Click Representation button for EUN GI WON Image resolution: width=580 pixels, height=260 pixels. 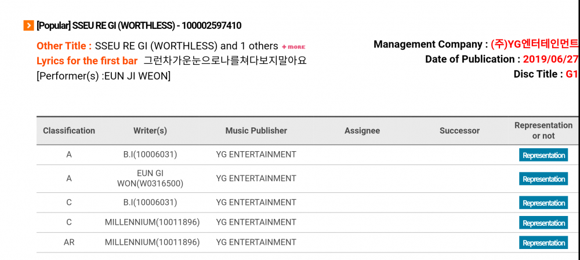tap(543, 179)
